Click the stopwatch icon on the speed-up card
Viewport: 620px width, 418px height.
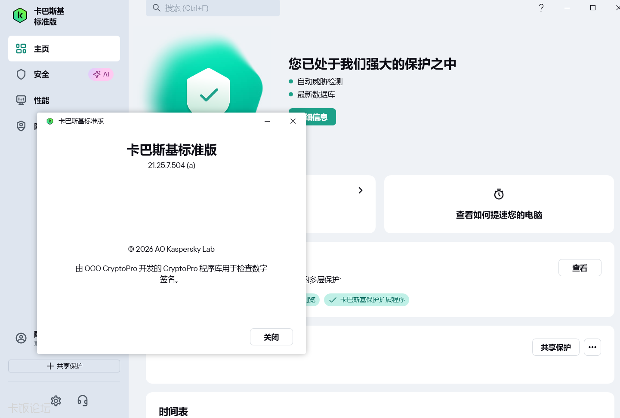tap(499, 194)
